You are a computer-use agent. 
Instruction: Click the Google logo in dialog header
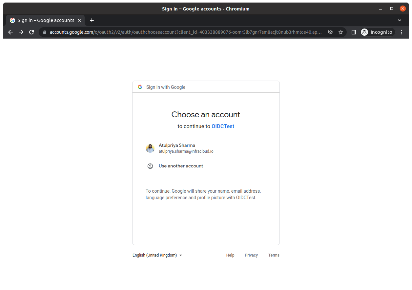pos(140,87)
